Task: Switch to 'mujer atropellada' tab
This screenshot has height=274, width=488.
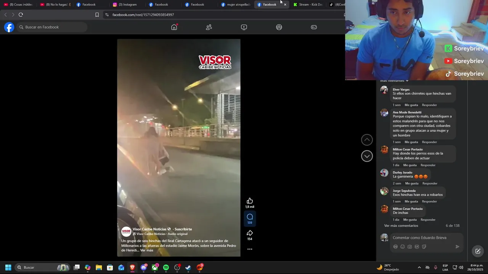Action: [x=236, y=5]
